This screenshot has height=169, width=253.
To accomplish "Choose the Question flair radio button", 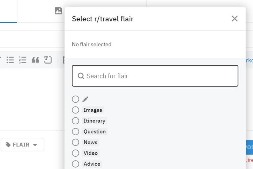I will 76,132.
